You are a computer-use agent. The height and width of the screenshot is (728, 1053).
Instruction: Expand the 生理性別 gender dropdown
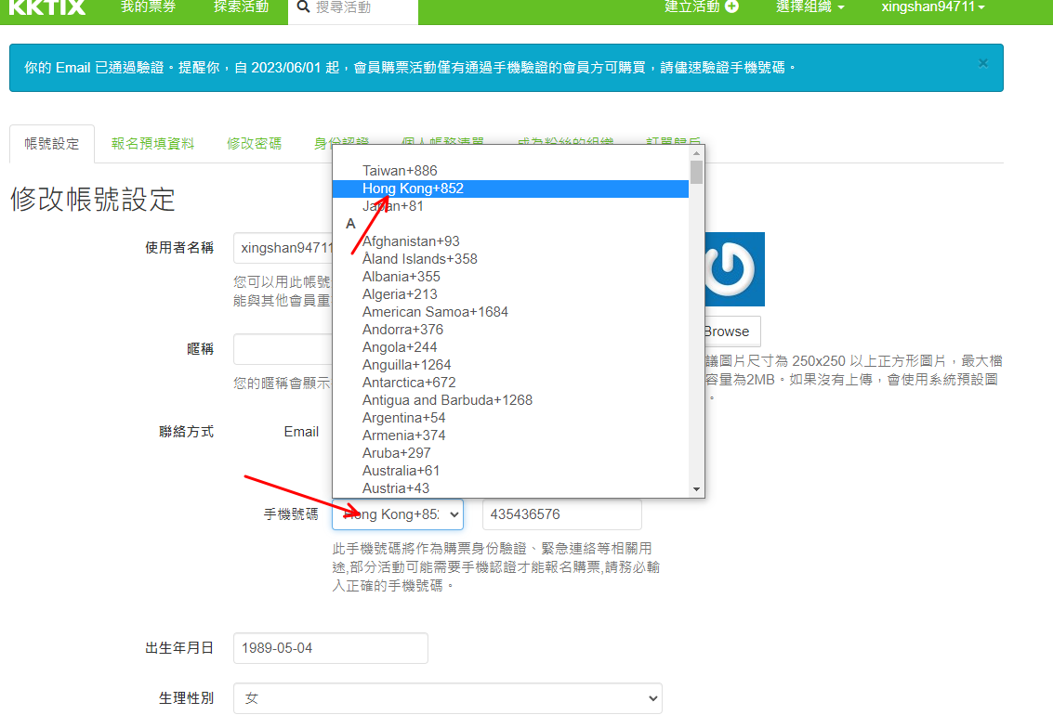(x=447, y=698)
